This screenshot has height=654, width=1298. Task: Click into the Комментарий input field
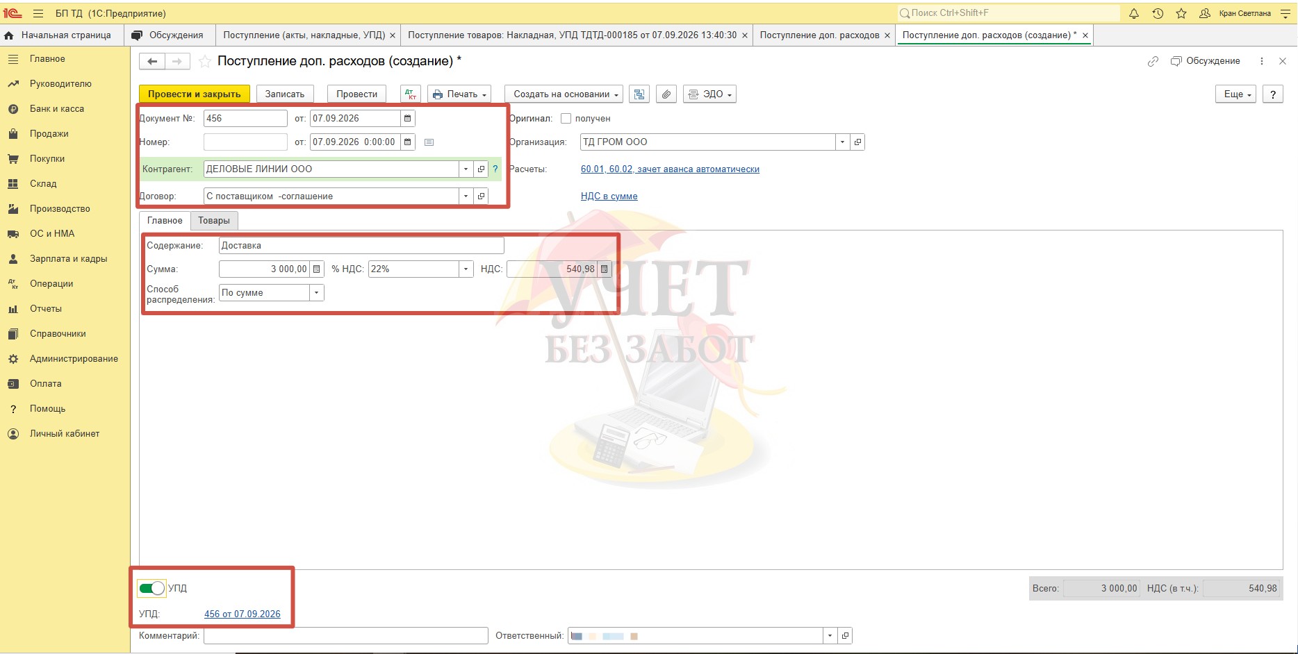(x=346, y=635)
